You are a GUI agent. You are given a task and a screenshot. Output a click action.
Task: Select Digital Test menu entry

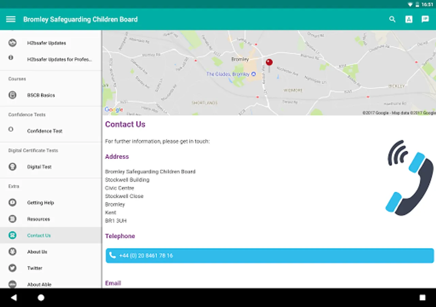[x=51, y=167]
